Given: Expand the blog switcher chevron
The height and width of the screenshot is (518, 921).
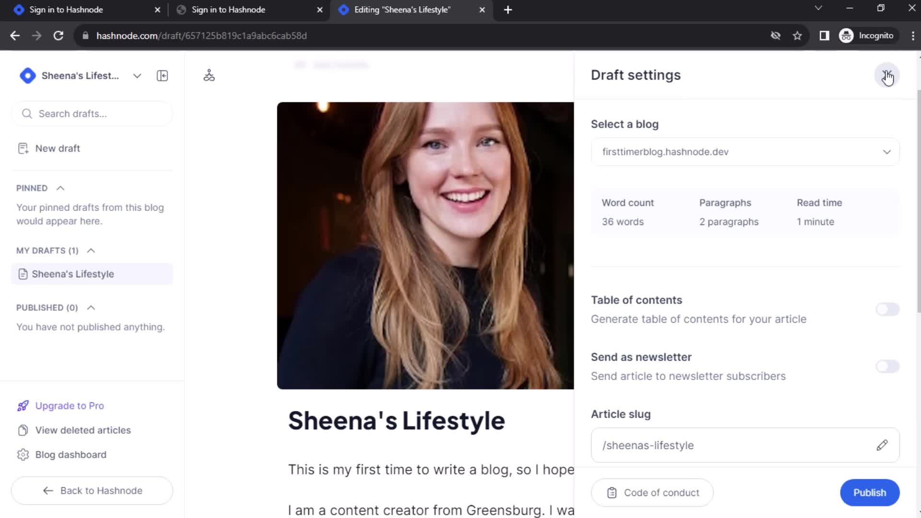Looking at the screenshot, I should 137,76.
